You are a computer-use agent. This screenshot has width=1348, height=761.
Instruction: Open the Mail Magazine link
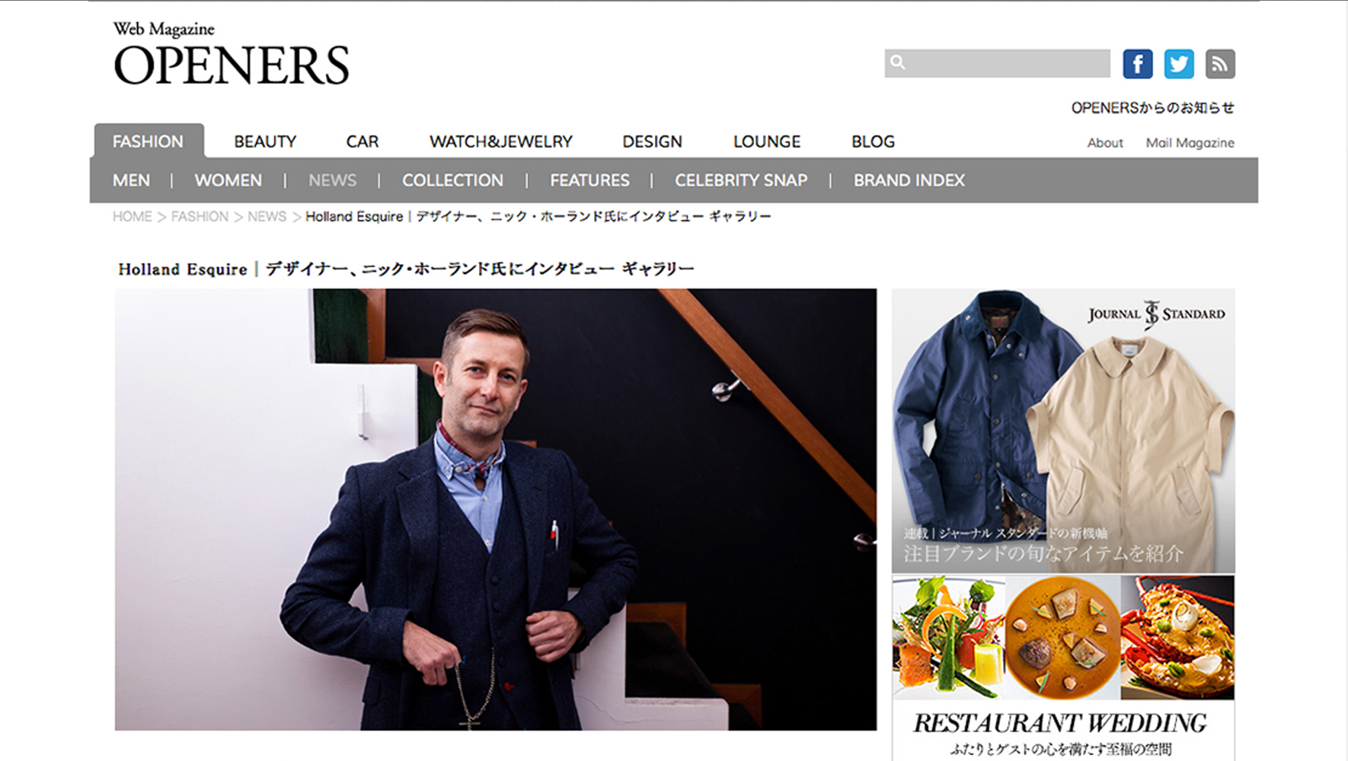click(x=1190, y=142)
